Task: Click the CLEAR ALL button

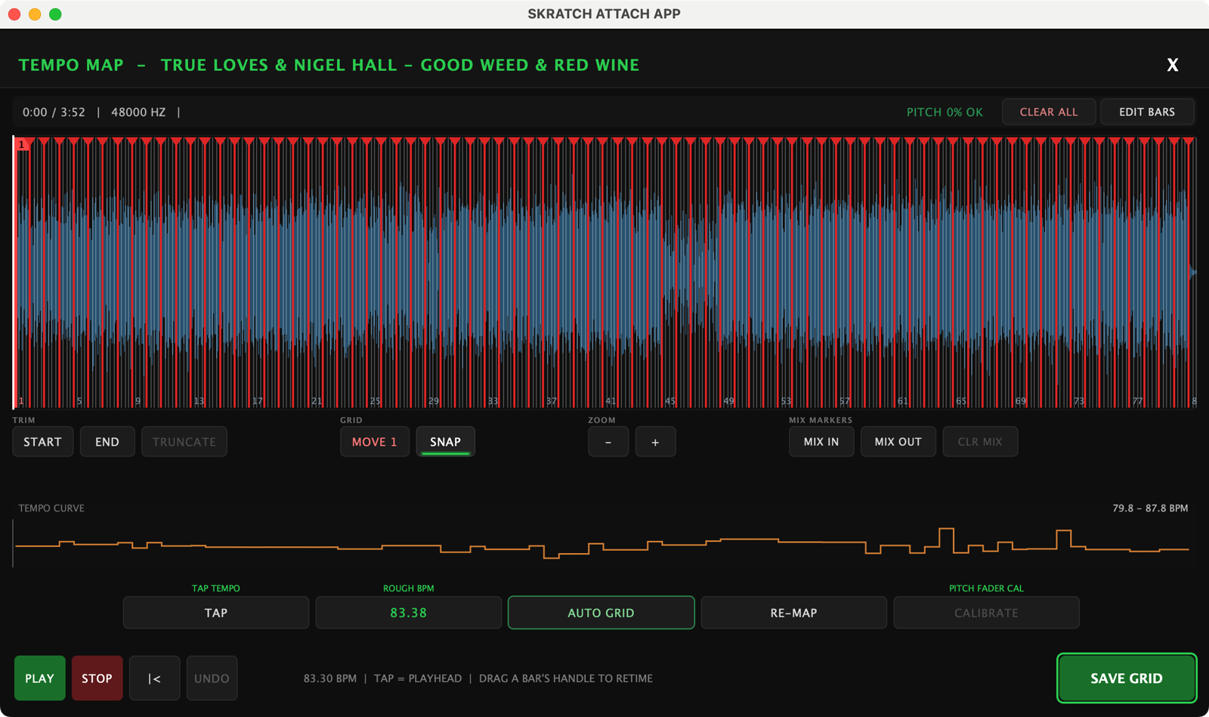Action: coord(1049,112)
